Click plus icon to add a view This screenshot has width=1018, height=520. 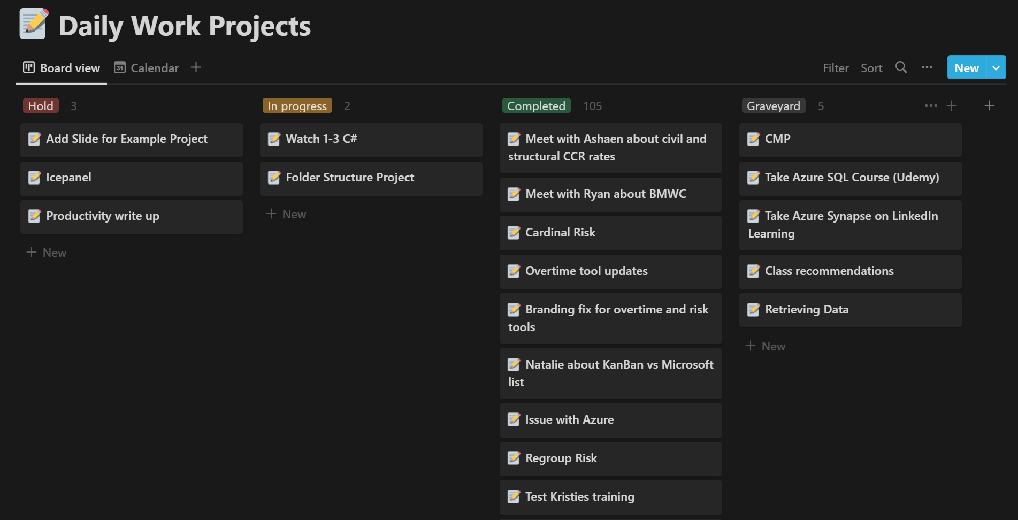click(196, 67)
